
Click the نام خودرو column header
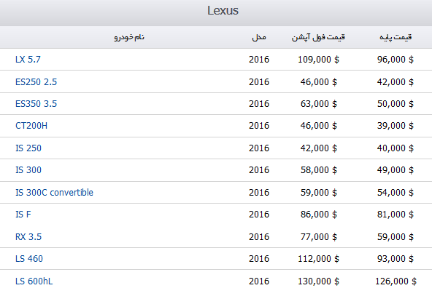pos(129,37)
